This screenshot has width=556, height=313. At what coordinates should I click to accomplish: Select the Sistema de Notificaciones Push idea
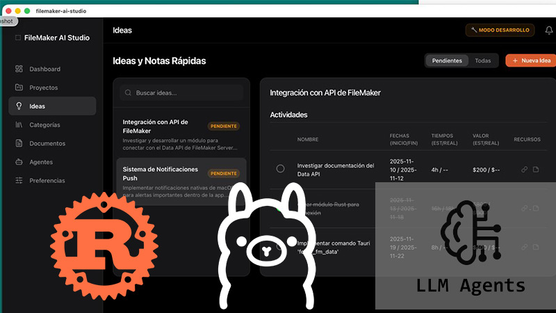(181, 182)
